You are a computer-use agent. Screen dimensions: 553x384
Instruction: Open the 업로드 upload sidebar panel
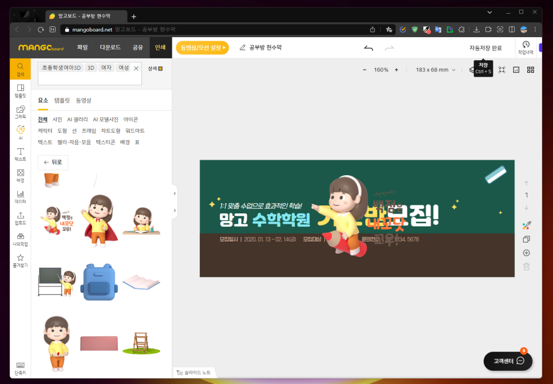coord(21,218)
